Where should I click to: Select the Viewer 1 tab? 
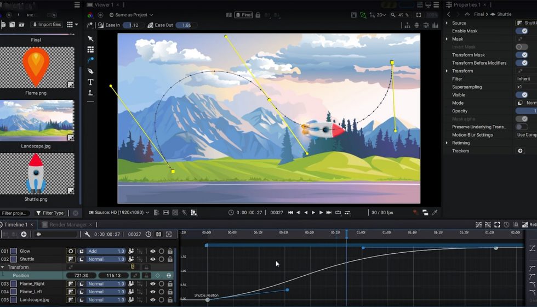(104, 5)
